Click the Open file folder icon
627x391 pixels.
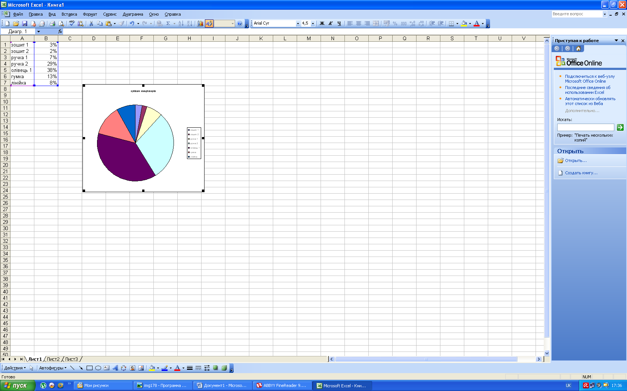pyautogui.click(x=16, y=23)
